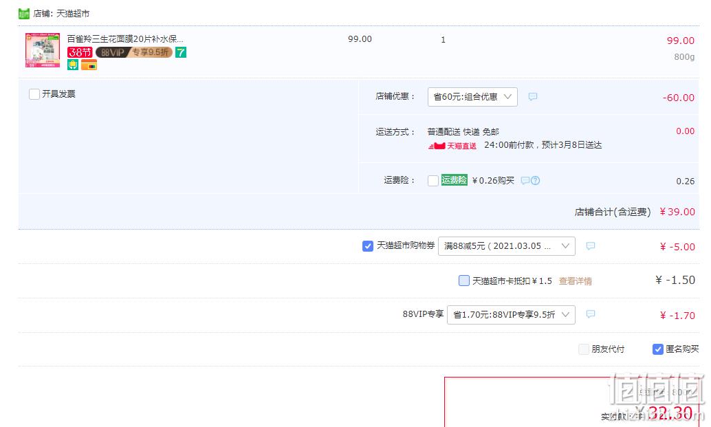
Task: Click the 天猫超市 store name link
Action: pos(73,14)
